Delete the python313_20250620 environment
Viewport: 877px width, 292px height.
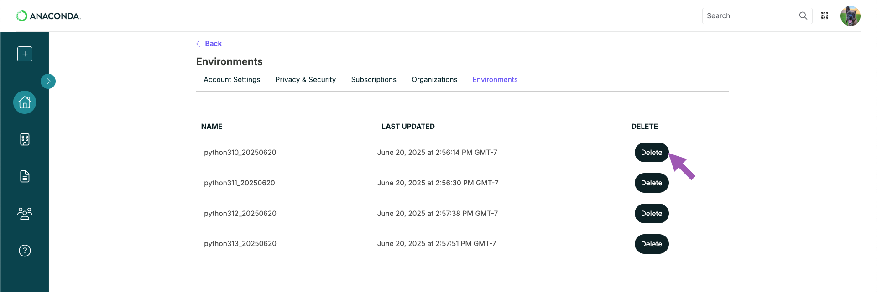[x=651, y=244]
